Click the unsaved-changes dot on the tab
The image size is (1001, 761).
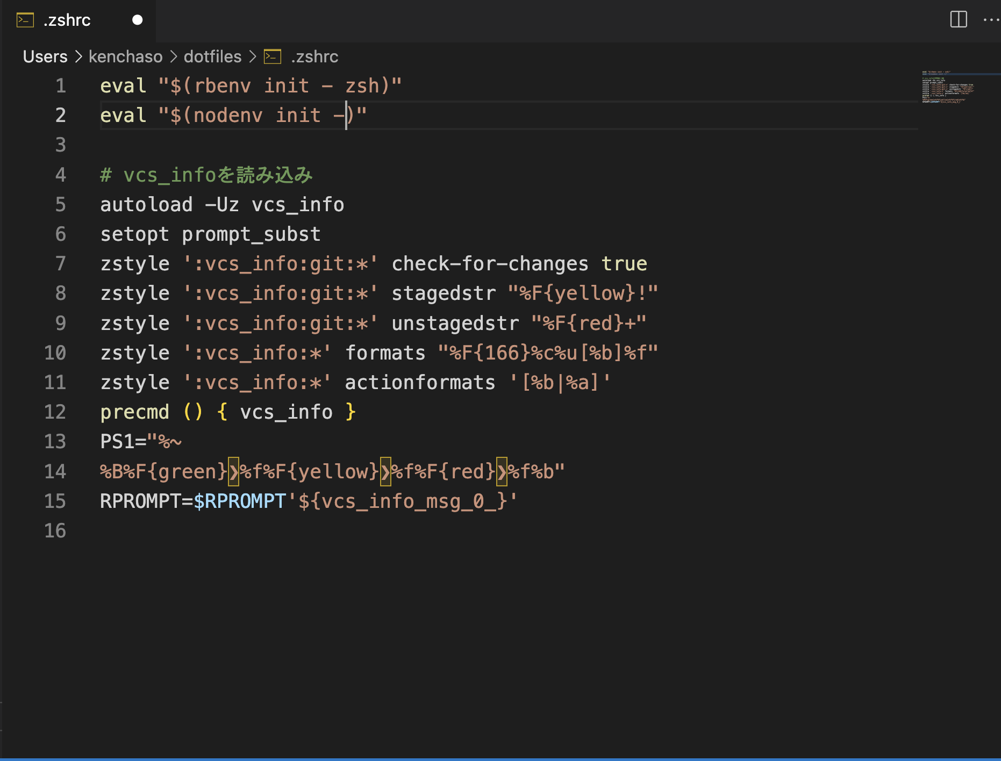click(137, 20)
